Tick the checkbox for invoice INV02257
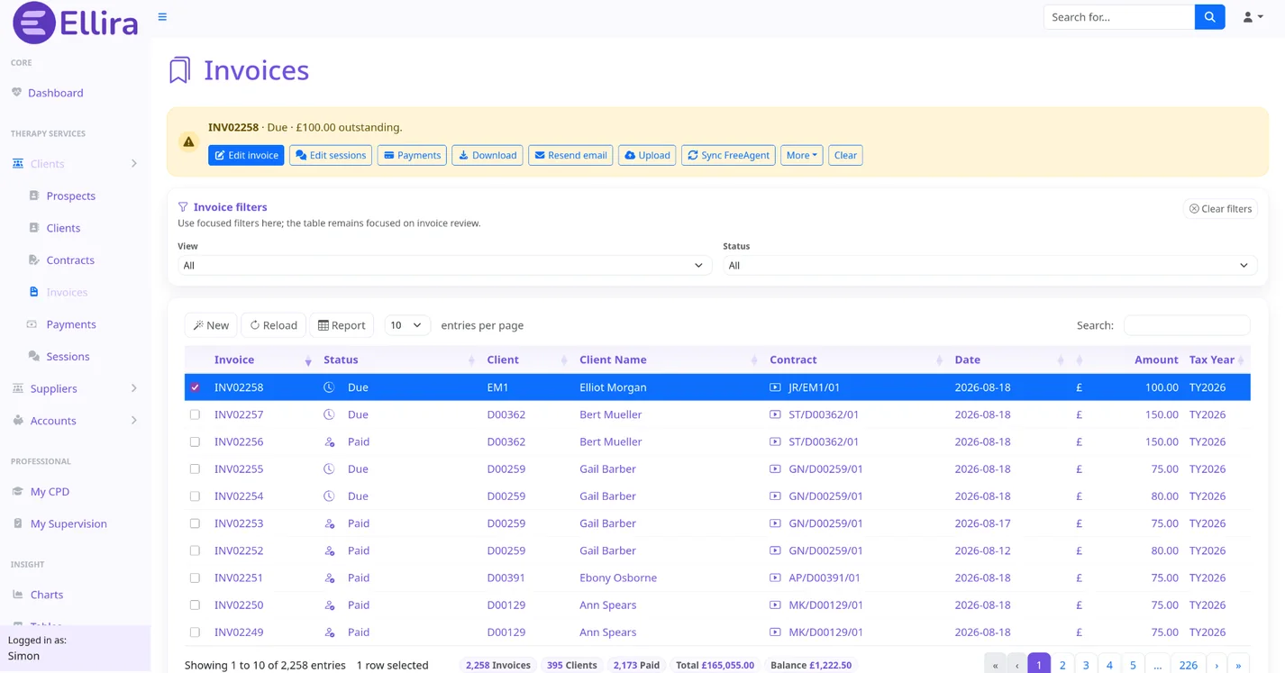Image resolution: width=1285 pixels, height=673 pixels. (x=195, y=414)
